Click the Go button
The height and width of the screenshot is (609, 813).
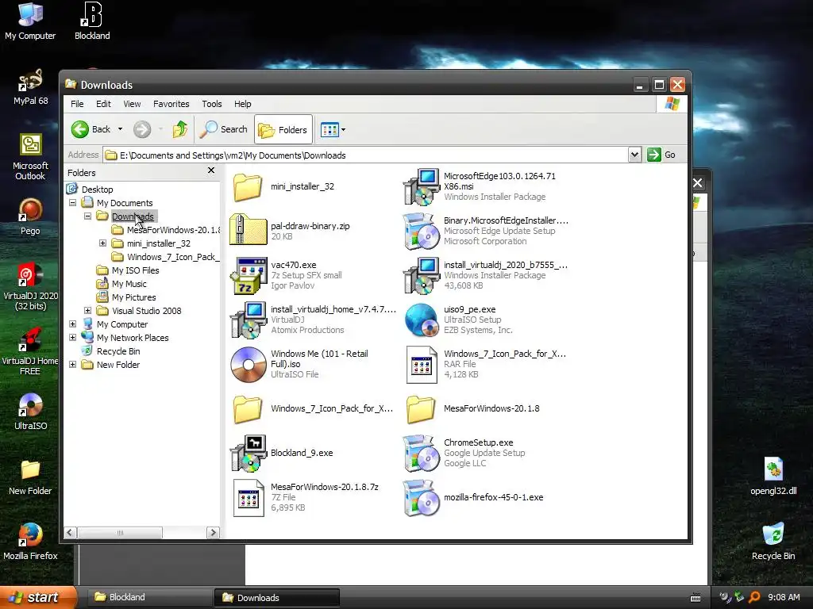coord(661,155)
